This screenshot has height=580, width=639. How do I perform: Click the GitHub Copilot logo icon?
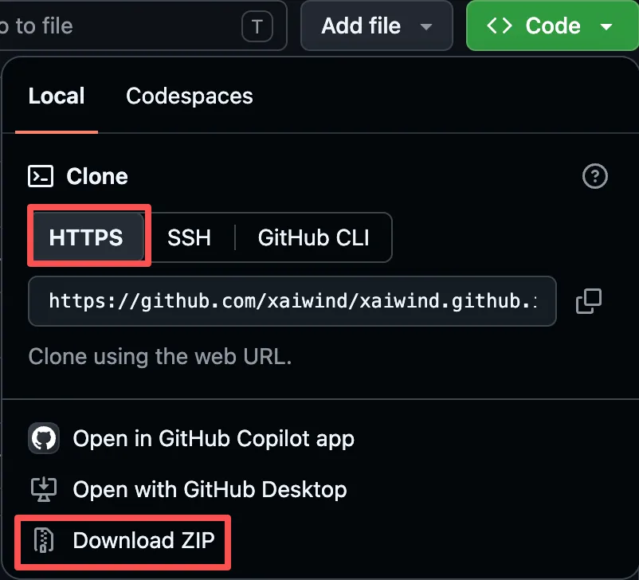coord(44,438)
